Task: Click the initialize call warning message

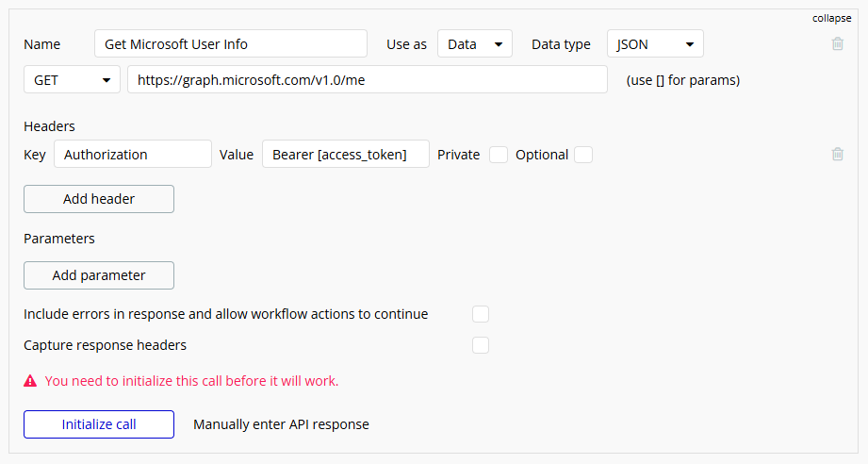Action: pos(191,381)
